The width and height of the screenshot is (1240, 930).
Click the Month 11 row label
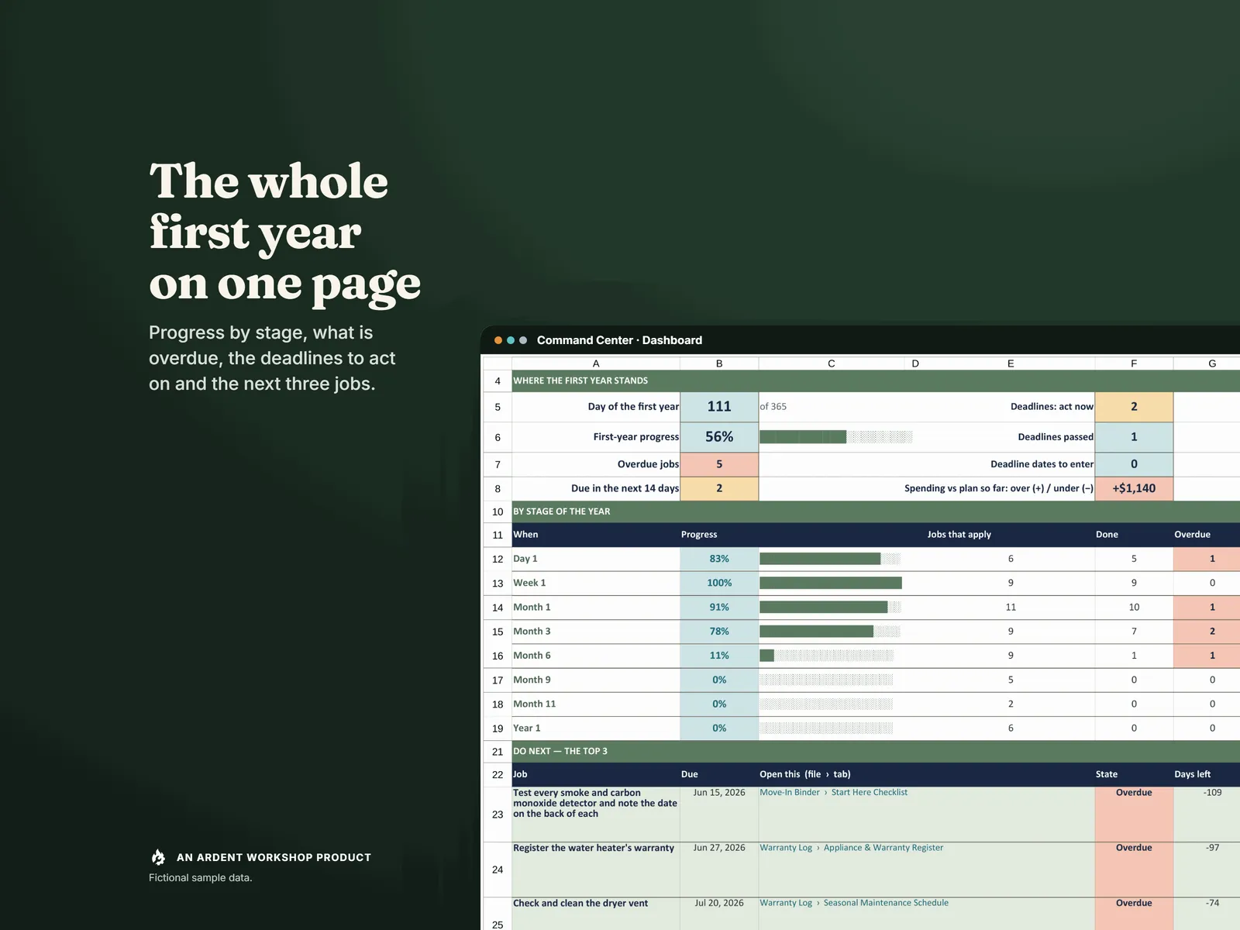(534, 704)
